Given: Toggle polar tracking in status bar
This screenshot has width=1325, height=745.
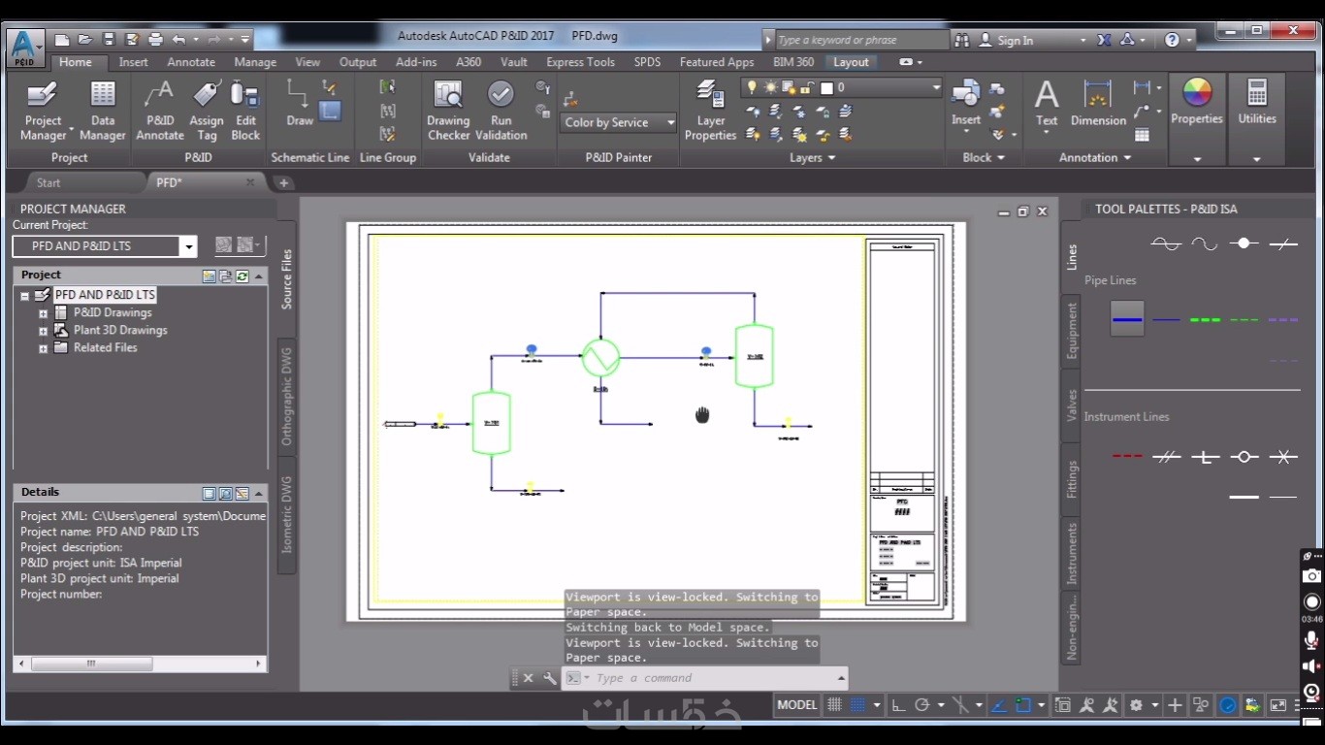Looking at the screenshot, I should [921, 705].
